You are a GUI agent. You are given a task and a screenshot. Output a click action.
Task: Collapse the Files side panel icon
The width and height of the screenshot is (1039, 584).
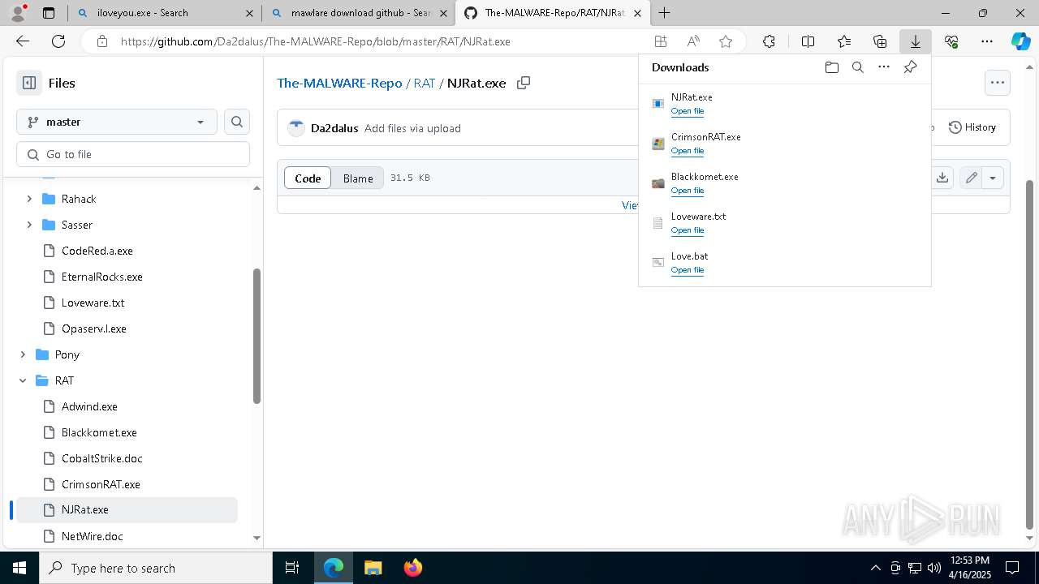29,83
